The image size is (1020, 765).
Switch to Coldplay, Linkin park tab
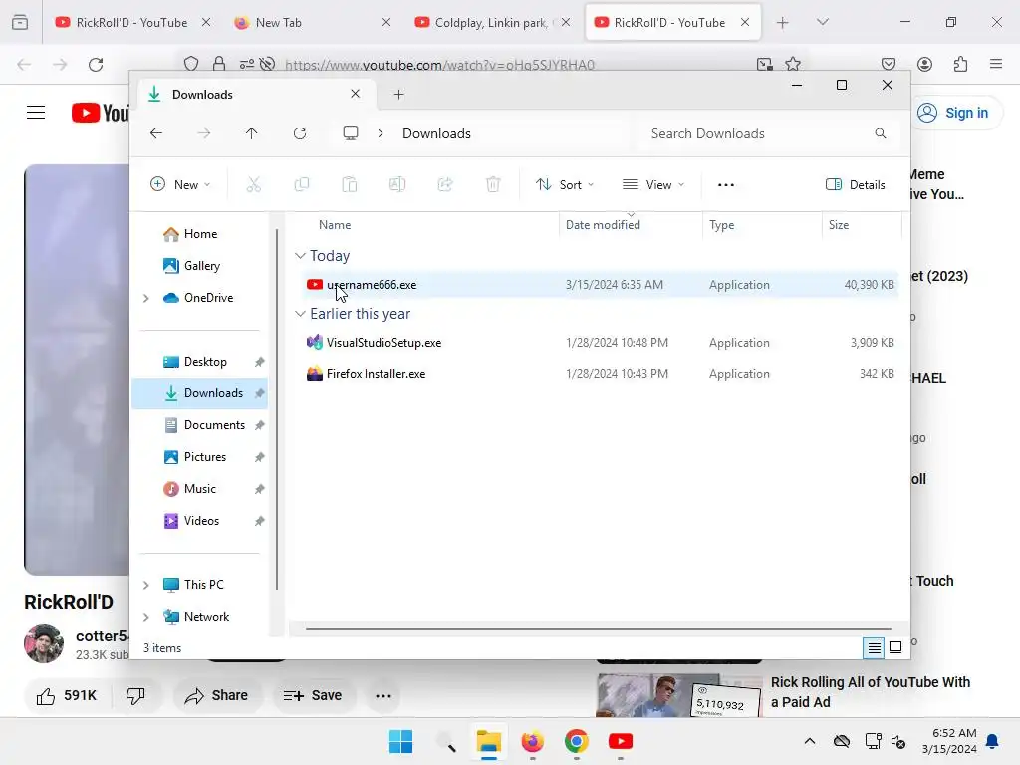coord(492,22)
